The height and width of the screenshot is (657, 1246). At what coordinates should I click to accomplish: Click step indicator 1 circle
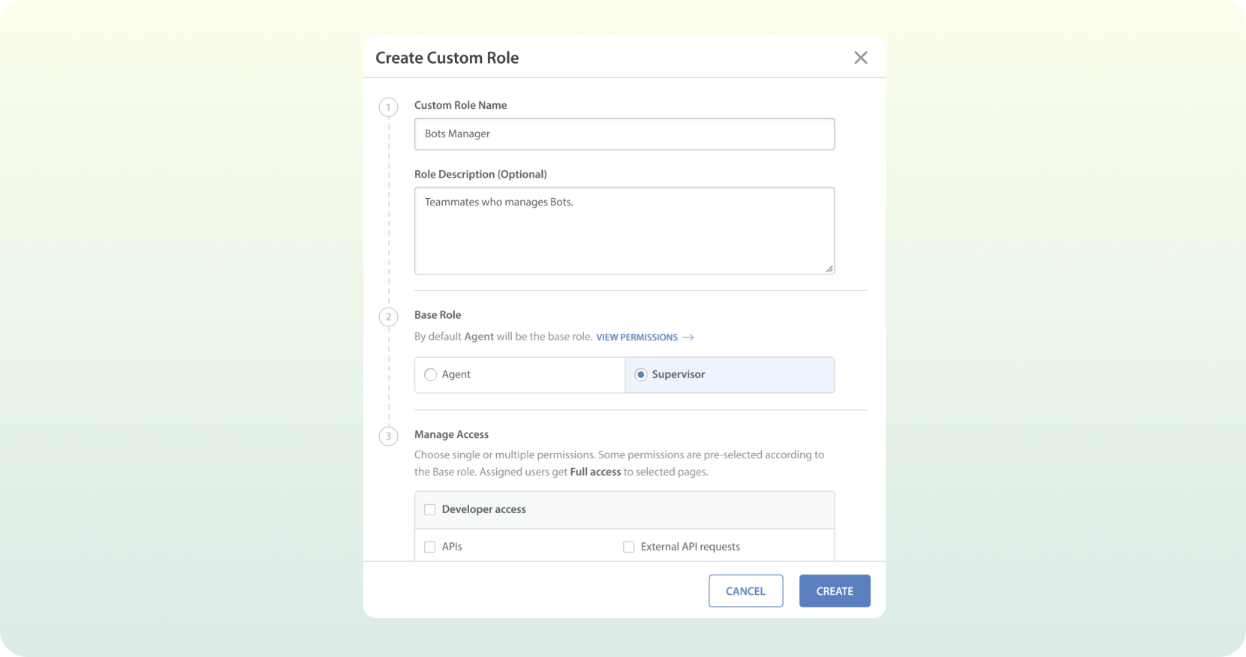389,107
